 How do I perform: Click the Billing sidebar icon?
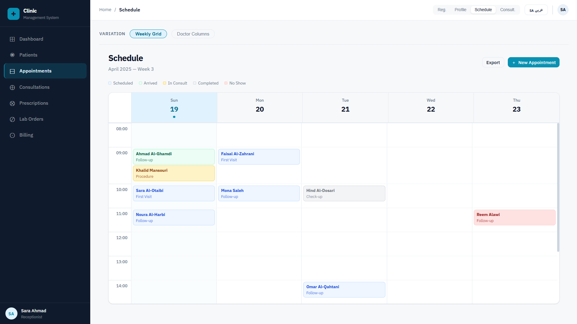(x=12, y=135)
